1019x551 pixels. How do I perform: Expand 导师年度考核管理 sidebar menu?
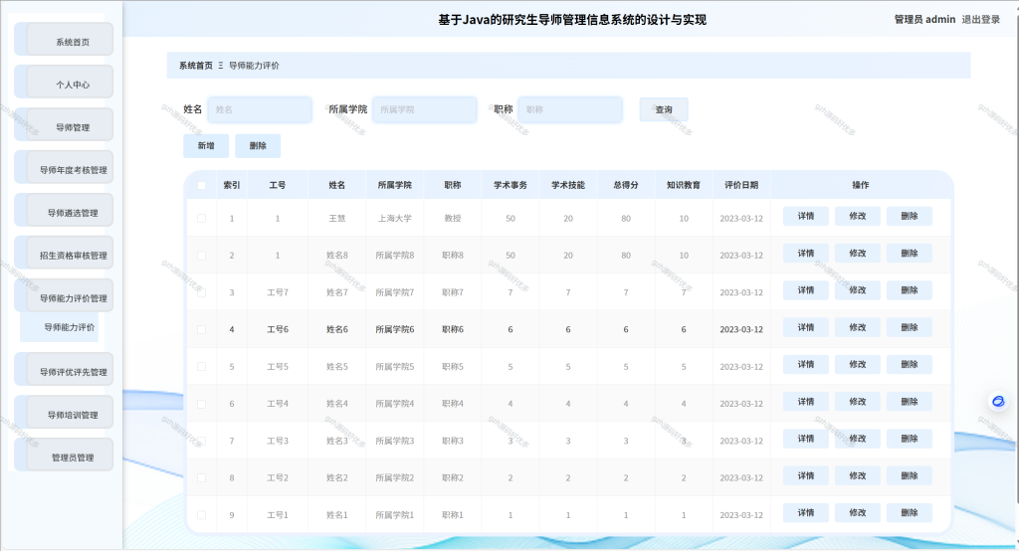pyautogui.click(x=64, y=168)
